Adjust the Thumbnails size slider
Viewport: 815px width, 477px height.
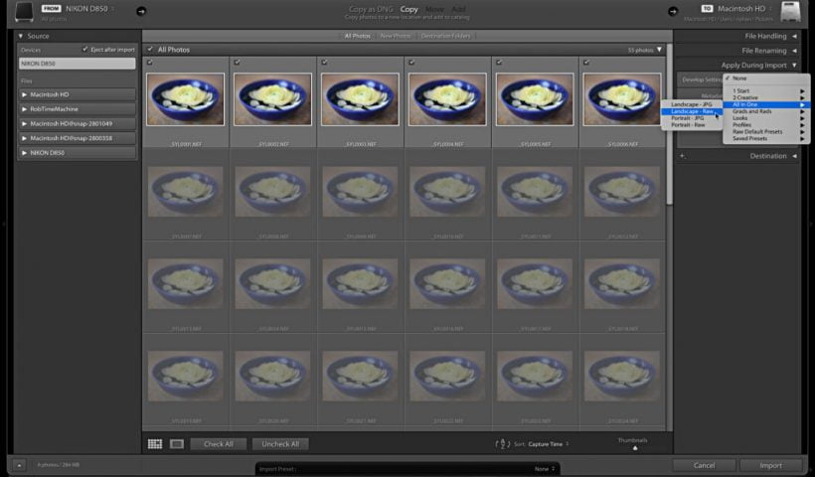[634, 448]
